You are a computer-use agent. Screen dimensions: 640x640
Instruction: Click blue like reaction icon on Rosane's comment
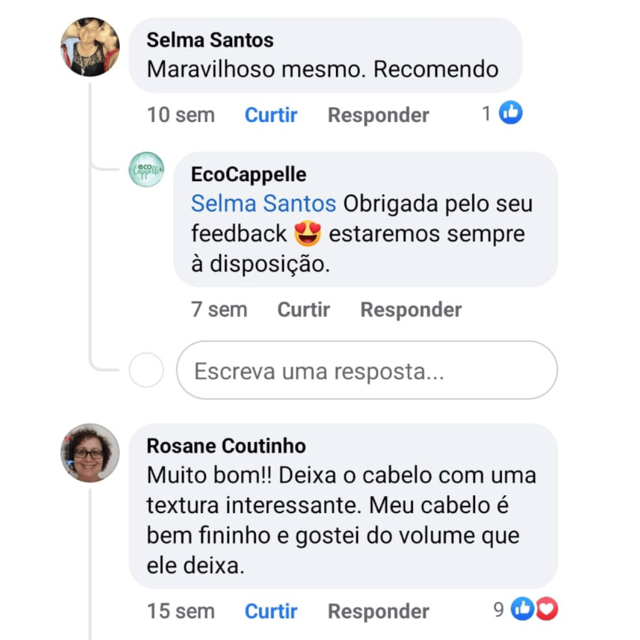pyautogui.click(x=522, y=609)
